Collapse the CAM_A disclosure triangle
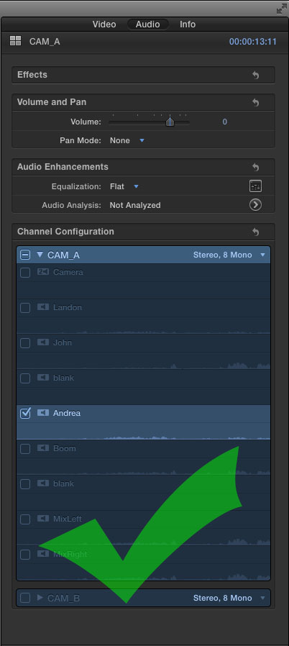The width and height of the screenshot is (289, 646). click(40, 255)
